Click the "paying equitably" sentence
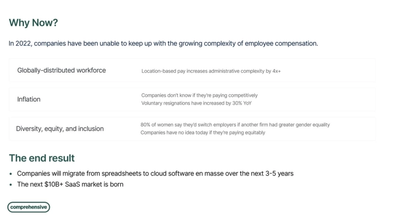The height and width of the screenshot is (222, 394). click(203, 133)
